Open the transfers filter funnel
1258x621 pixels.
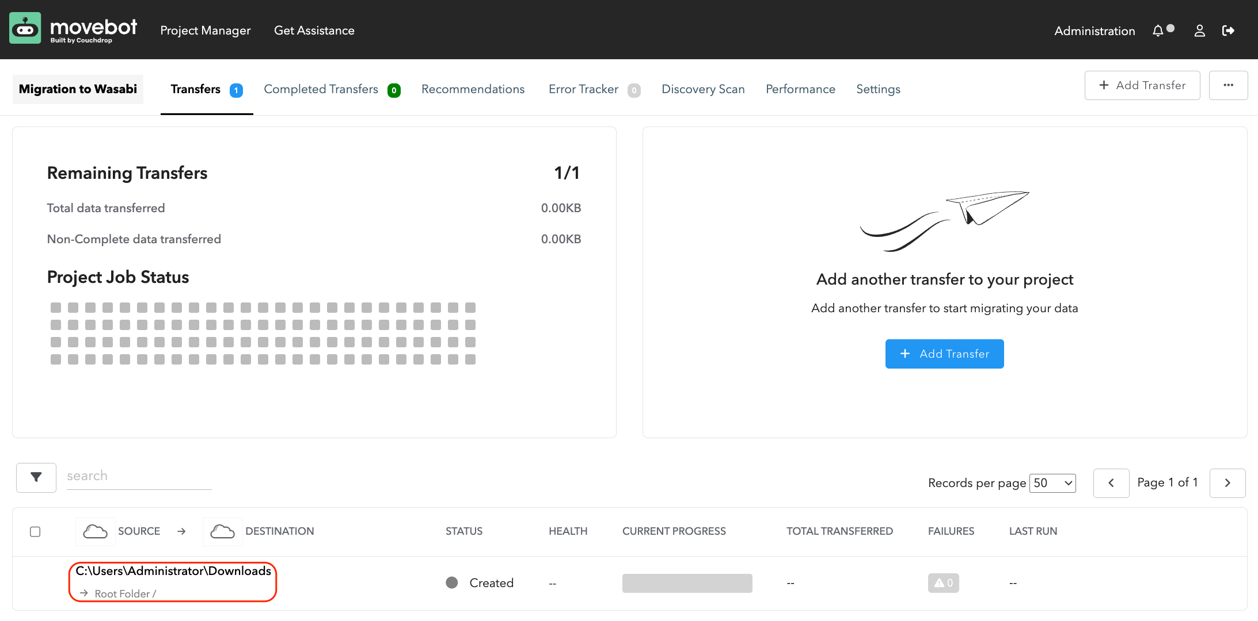point(36,477)
